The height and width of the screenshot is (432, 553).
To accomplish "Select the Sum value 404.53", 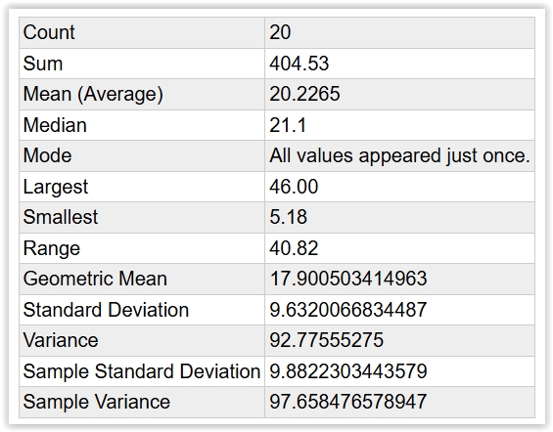I will point(300,64).
